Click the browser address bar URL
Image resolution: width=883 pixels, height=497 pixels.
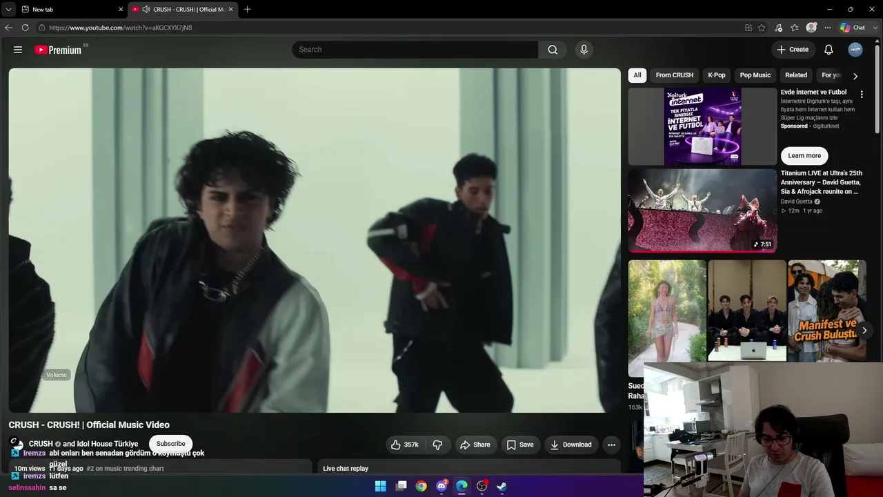click(x=121, y=28)
